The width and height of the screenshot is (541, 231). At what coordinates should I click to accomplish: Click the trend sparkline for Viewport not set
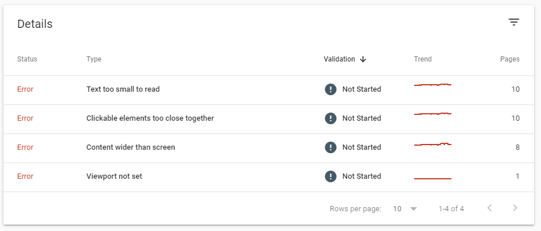click(433, 178)
